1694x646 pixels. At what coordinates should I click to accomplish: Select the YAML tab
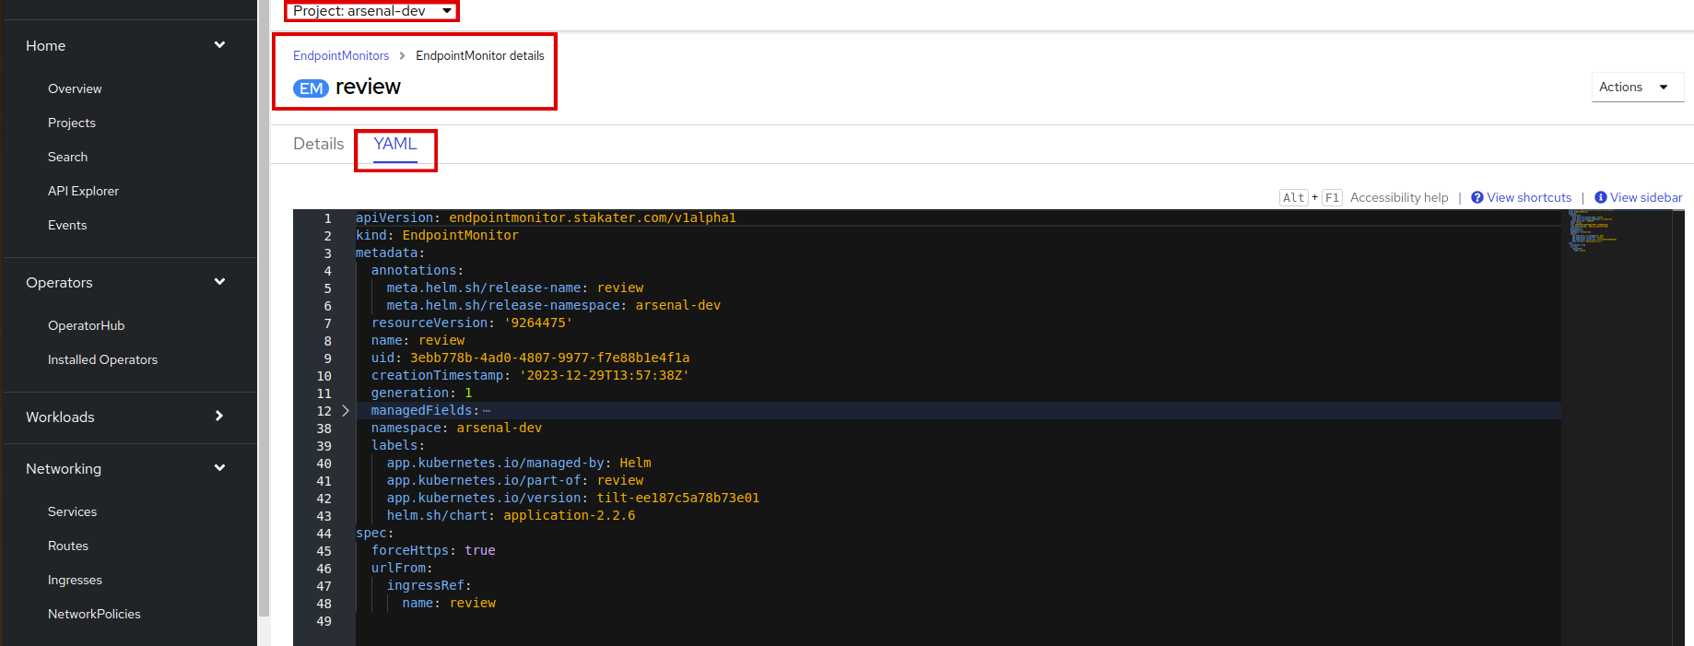[x=395, y=144]
